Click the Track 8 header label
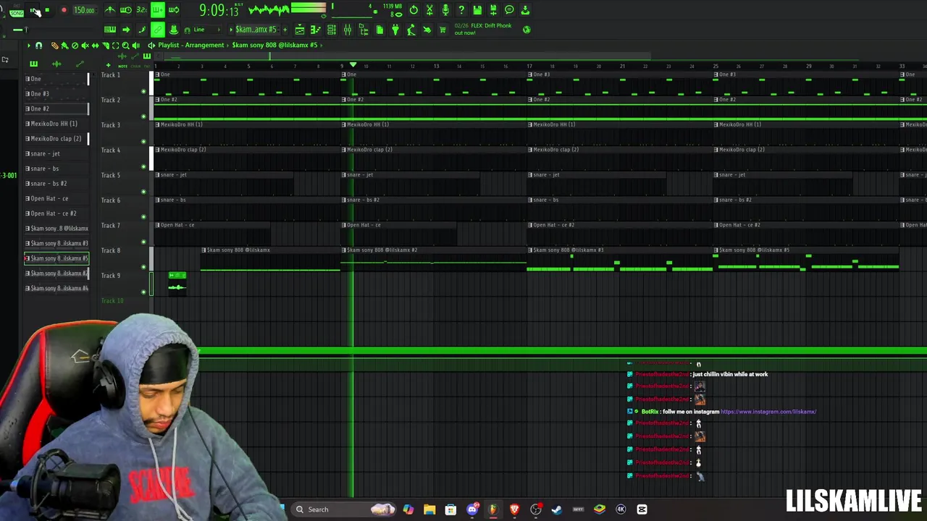927x521 pixels. pos(111,250)
